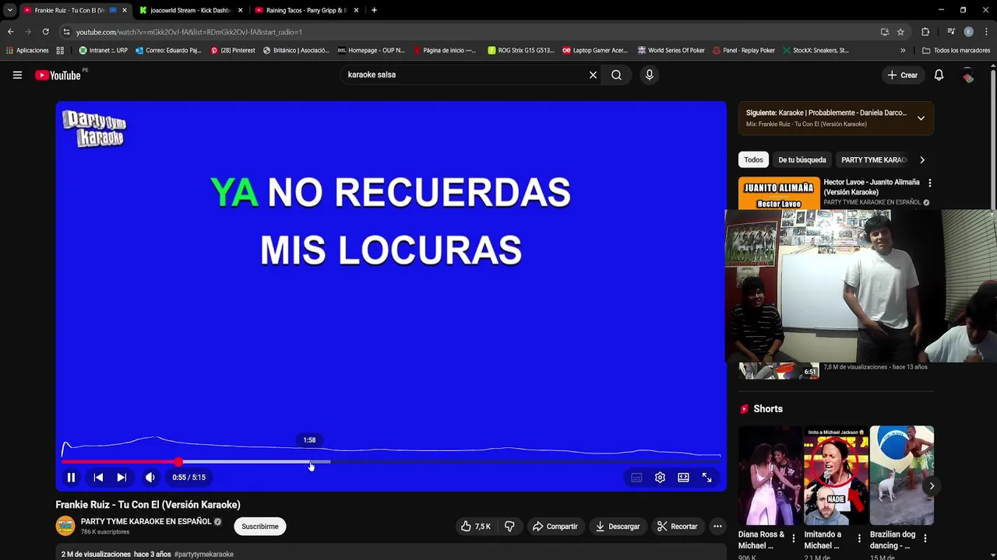
Task: Open notifications bell
Action: (939, 75)
